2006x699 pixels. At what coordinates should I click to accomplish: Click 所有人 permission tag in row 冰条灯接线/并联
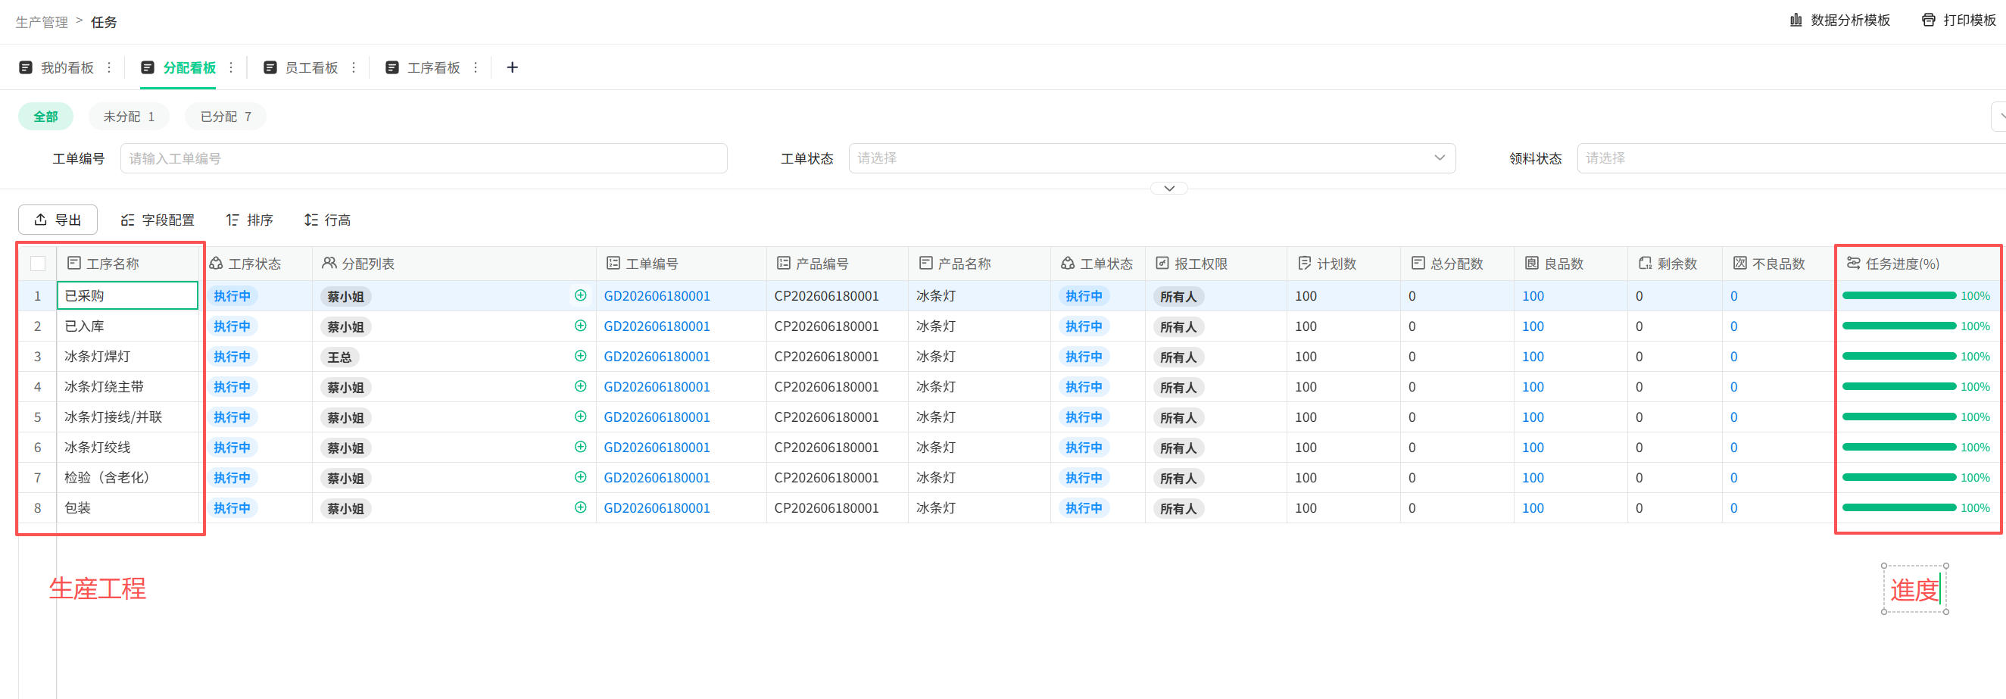point(1178,418)
